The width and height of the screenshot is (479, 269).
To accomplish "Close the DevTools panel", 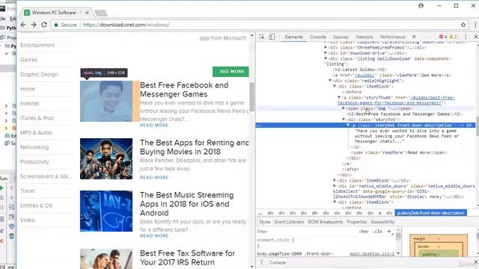I will pos(476,37).
